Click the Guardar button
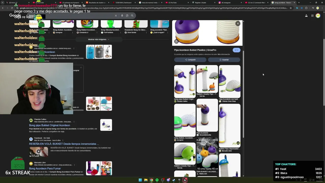 [224, 60]
